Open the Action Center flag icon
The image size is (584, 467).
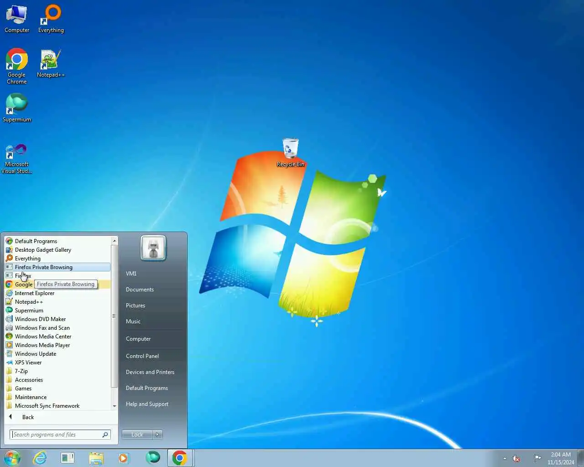(537, 458)
